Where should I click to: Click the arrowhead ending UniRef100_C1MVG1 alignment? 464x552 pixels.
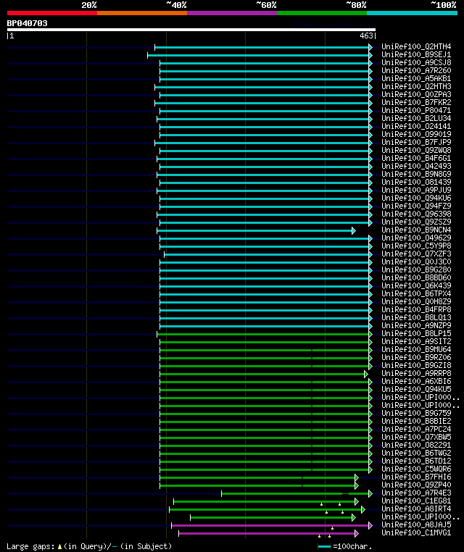(x=357, y=534)
